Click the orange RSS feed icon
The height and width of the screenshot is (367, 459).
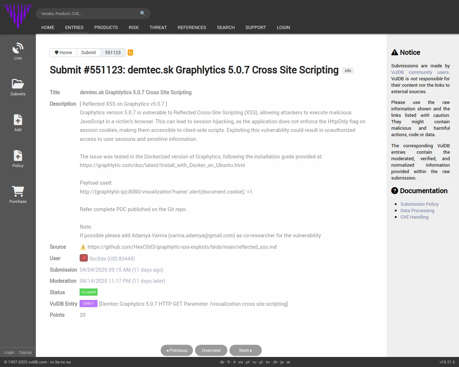[x=131, y=53]
